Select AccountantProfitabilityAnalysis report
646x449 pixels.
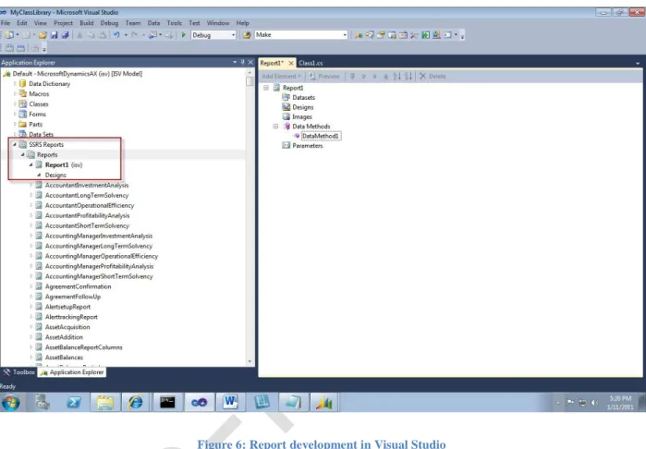click(88, 215)
